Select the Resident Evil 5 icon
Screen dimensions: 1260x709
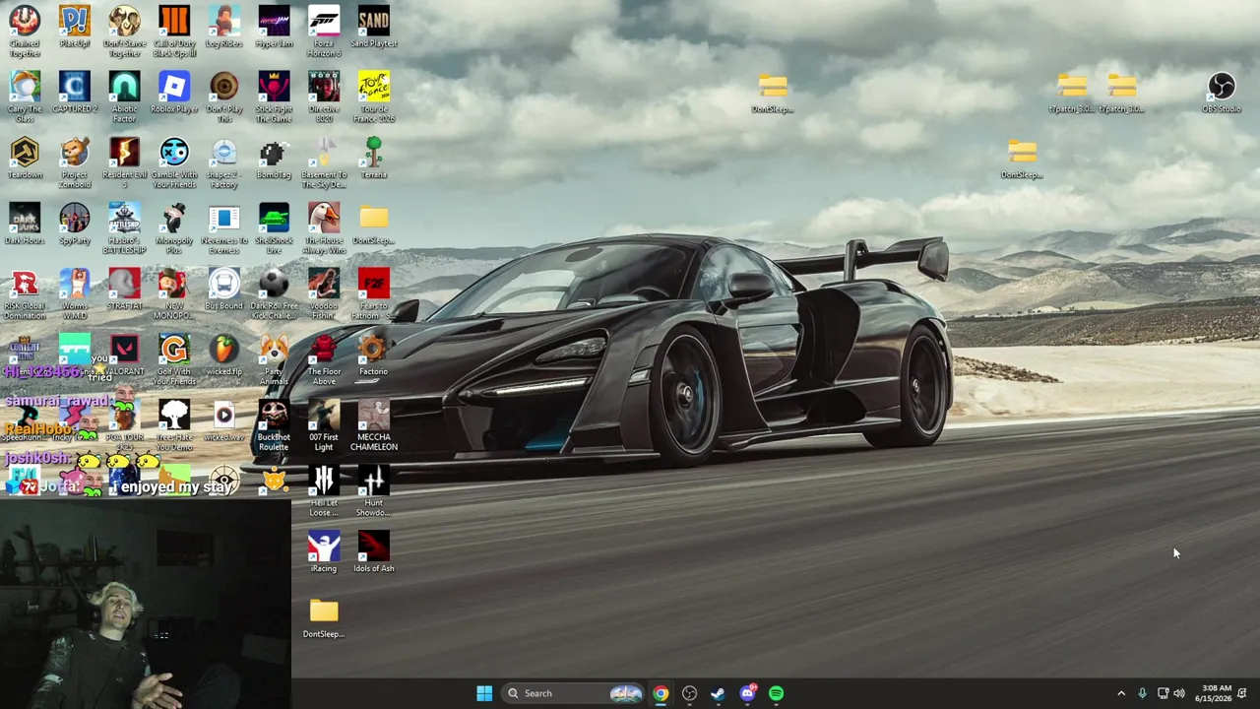pos(124,162)
